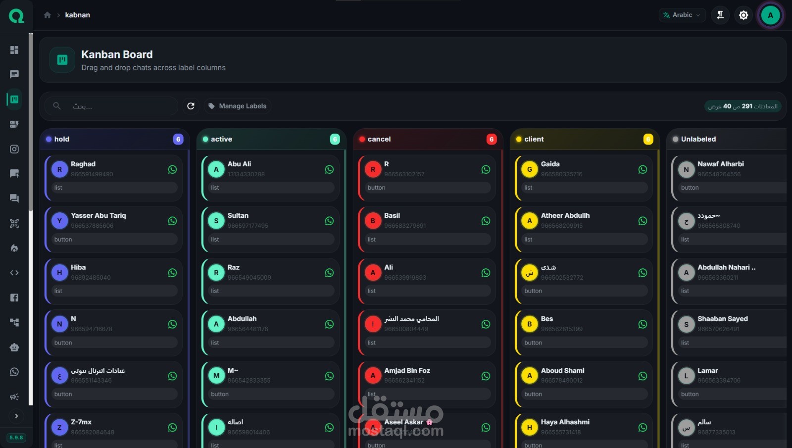This screenshot has width=792, height=448.
Task: Select the cancel column header
Action: tap(428, 139)
